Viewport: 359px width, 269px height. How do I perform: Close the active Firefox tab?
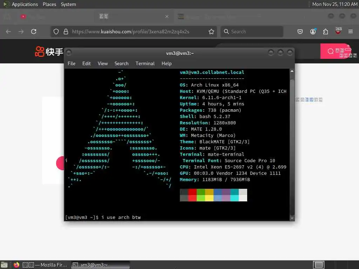(x=167, y=16)
